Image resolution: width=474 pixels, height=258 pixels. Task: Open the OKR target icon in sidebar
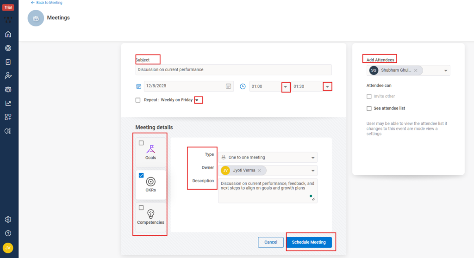point(8,48)
